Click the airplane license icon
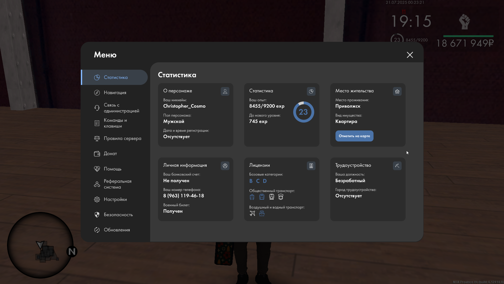This screenshot has height=284, width=504. pos(252,214)
